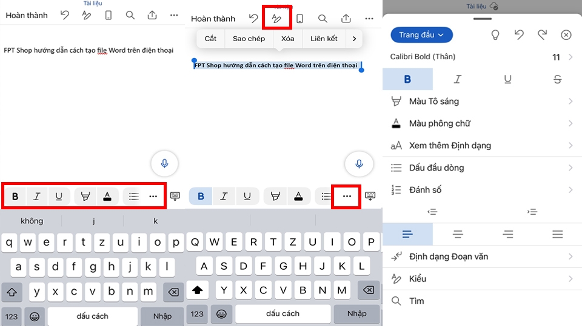This screenshot has width=582, height=326.
Task: Tap the share icon on the middle phone screen
Action: [x=346, y=18]
